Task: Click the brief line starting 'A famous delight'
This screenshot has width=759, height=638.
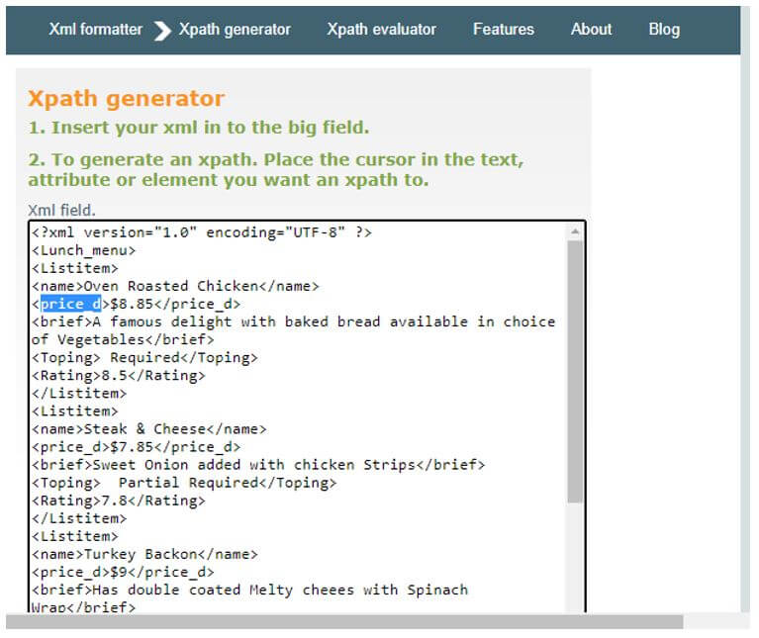Action: 293,322
